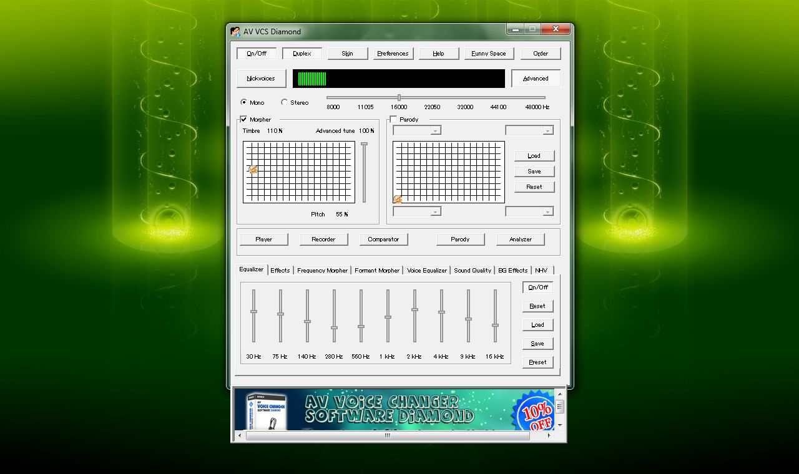This screenshot has height=474, width=799.
Task: Open the Frequency Morpher tab
Action: click(323, 271)
